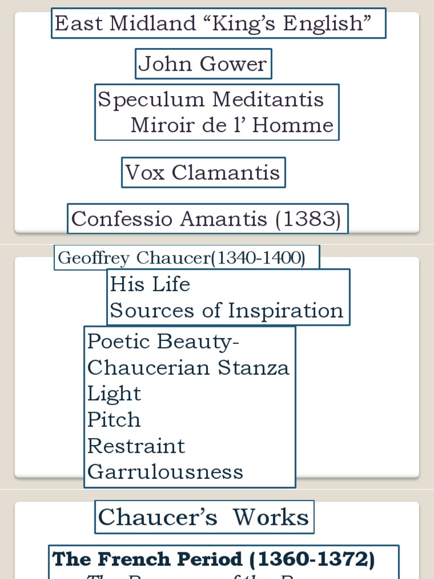Click the Speculum Meditantis line
This screenshot has height=579, width=434.
[x=211, y=100]
